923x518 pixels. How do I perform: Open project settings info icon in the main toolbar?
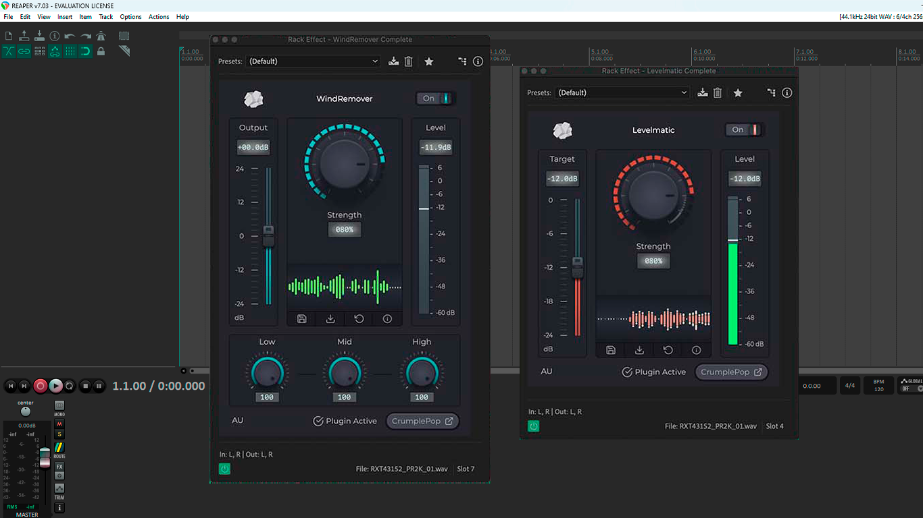[55, 36]
